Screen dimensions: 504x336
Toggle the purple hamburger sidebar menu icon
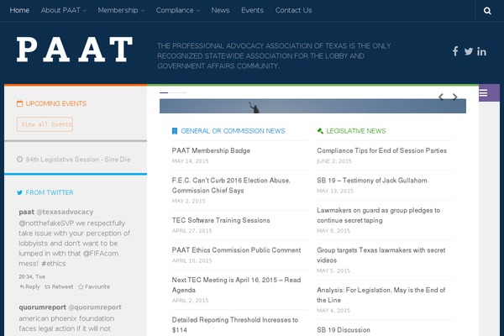click(483, 93)
